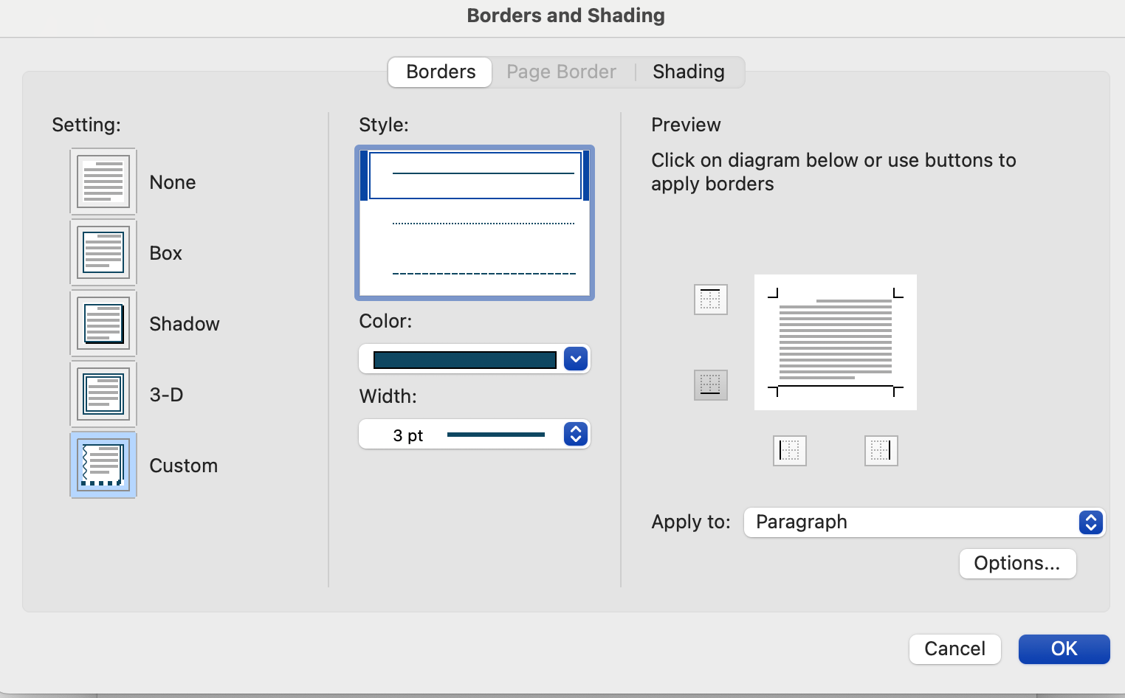Image resolution: width=1125 pixels, height=698 pixels.
Task: Choose the Custom border setting icon
Action: coord(103,465)
